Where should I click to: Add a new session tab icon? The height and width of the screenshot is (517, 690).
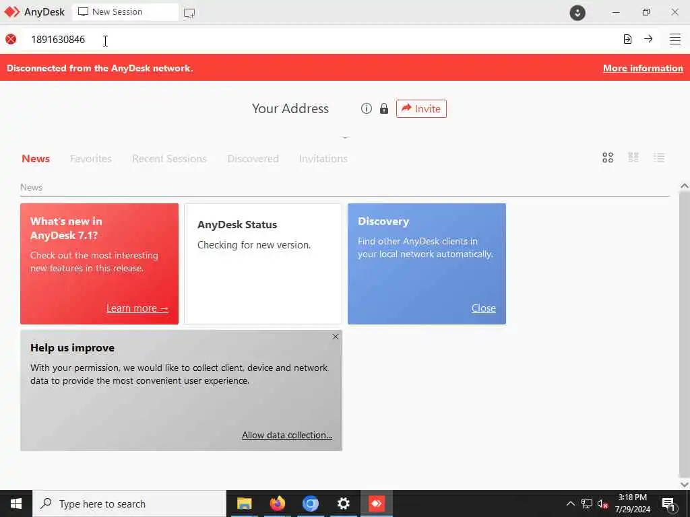point(189,13)
